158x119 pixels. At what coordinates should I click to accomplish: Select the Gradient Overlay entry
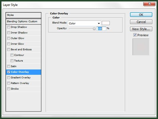[23, 77]
